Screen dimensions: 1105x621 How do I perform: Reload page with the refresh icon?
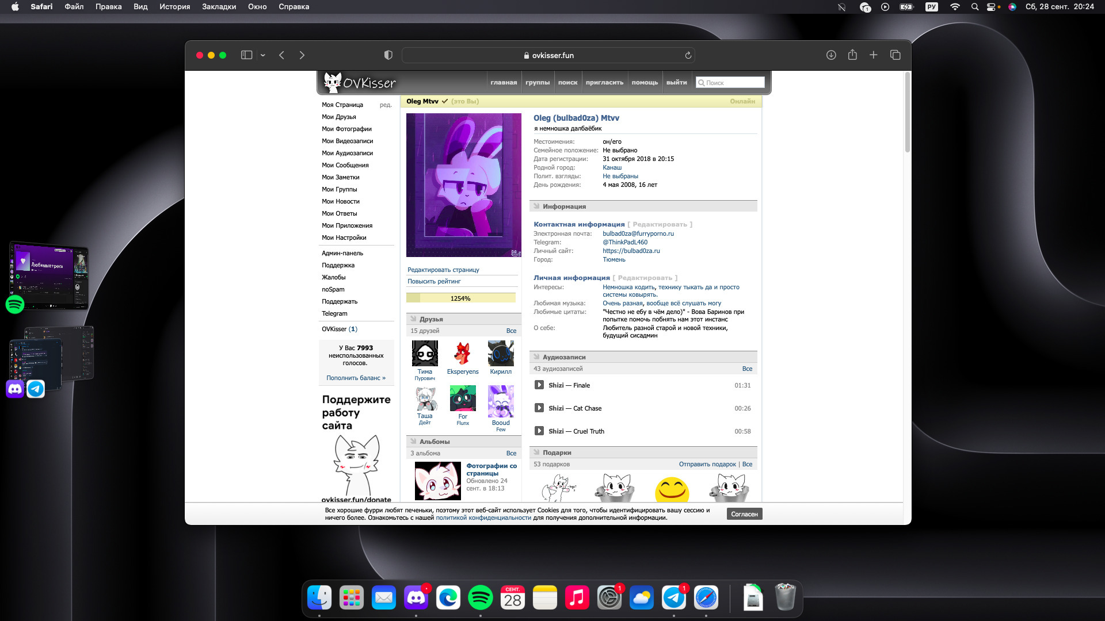pyautogui.click(x=688, y=55)
